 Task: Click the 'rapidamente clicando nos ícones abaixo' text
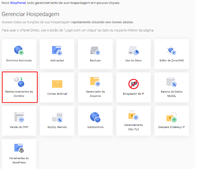click(102, 22)
